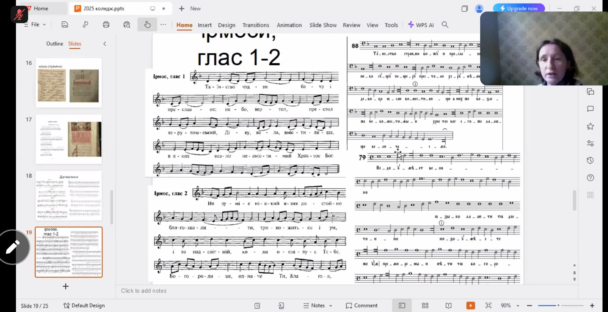Switch to the Design ribbon tab
Screen dimensions: 608x312
coord(226,25)
